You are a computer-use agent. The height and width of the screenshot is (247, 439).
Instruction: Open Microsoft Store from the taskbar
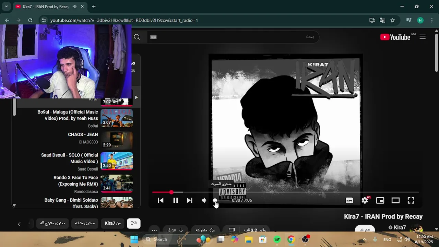[x=262, y=239]
